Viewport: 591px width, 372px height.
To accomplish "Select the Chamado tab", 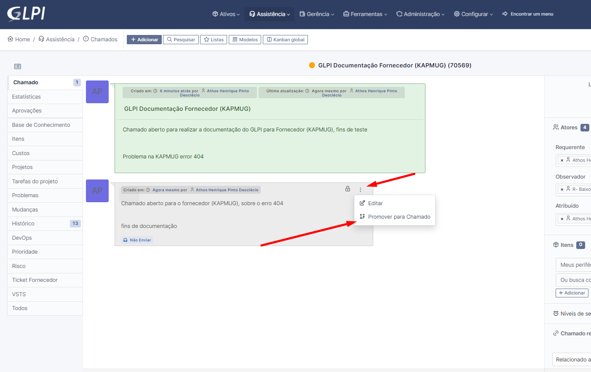I will pos(45,83).
